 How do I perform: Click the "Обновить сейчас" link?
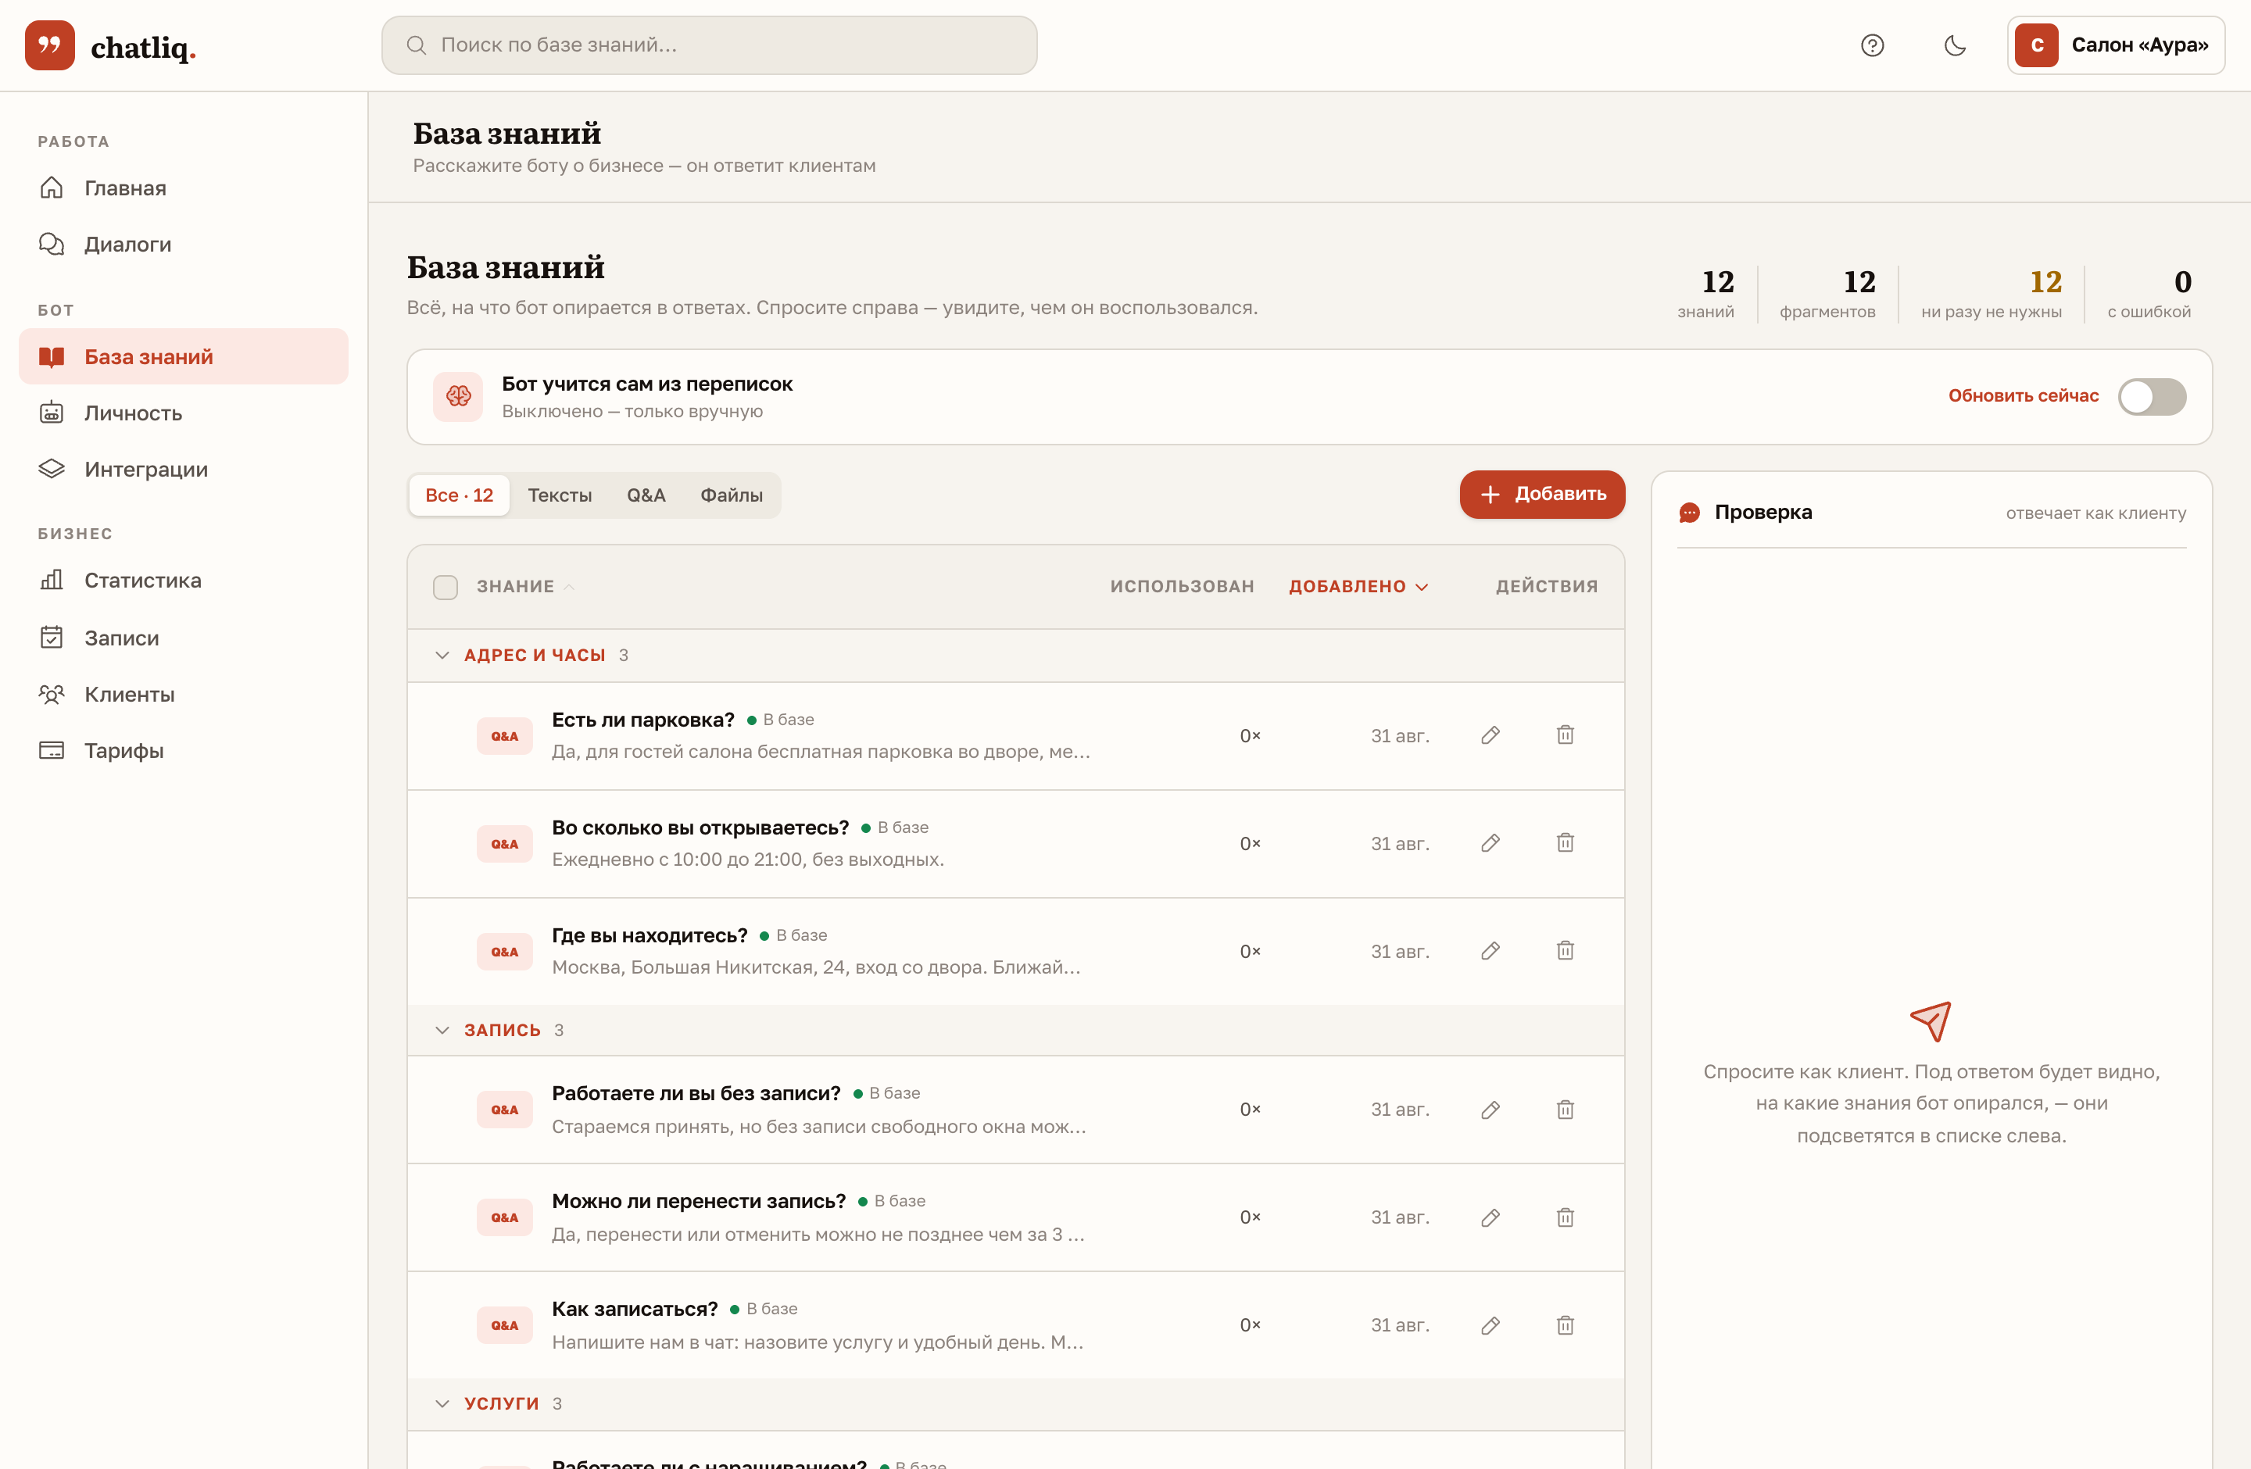pyautogui.click(x=2023, y=396)
